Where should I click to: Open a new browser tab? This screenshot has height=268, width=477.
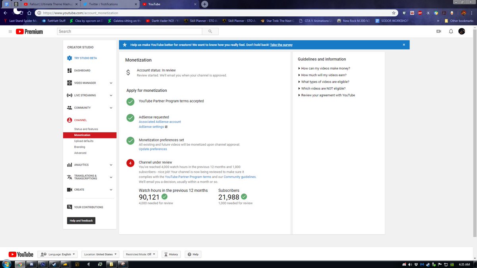click(204, 4)
